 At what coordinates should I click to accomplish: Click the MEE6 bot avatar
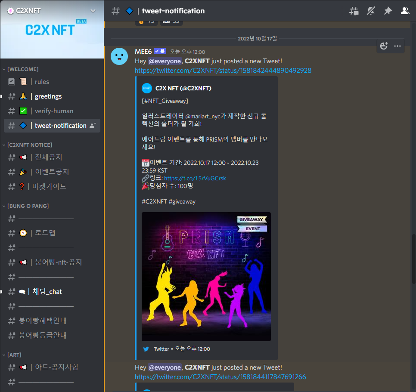(x=119, y=56)
